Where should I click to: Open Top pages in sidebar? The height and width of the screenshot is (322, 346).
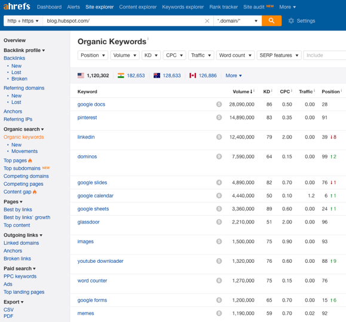pos(15,161)
